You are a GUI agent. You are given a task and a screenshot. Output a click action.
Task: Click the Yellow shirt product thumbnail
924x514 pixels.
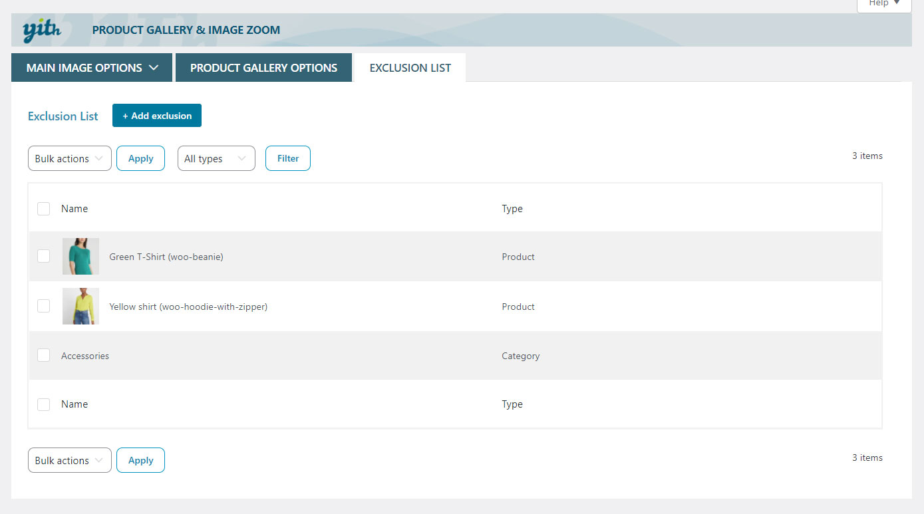pos(80,307)
